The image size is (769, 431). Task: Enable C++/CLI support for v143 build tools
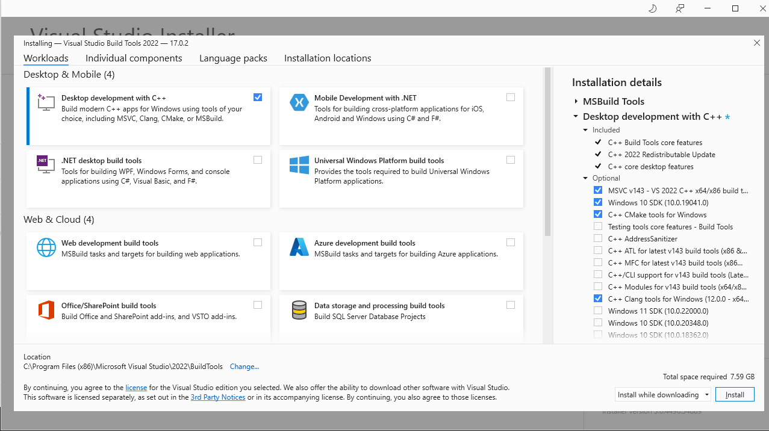coord(598,274)
